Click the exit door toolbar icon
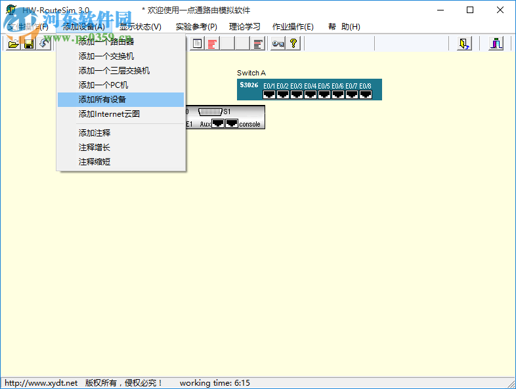516x389 pixels. (464, 43)
